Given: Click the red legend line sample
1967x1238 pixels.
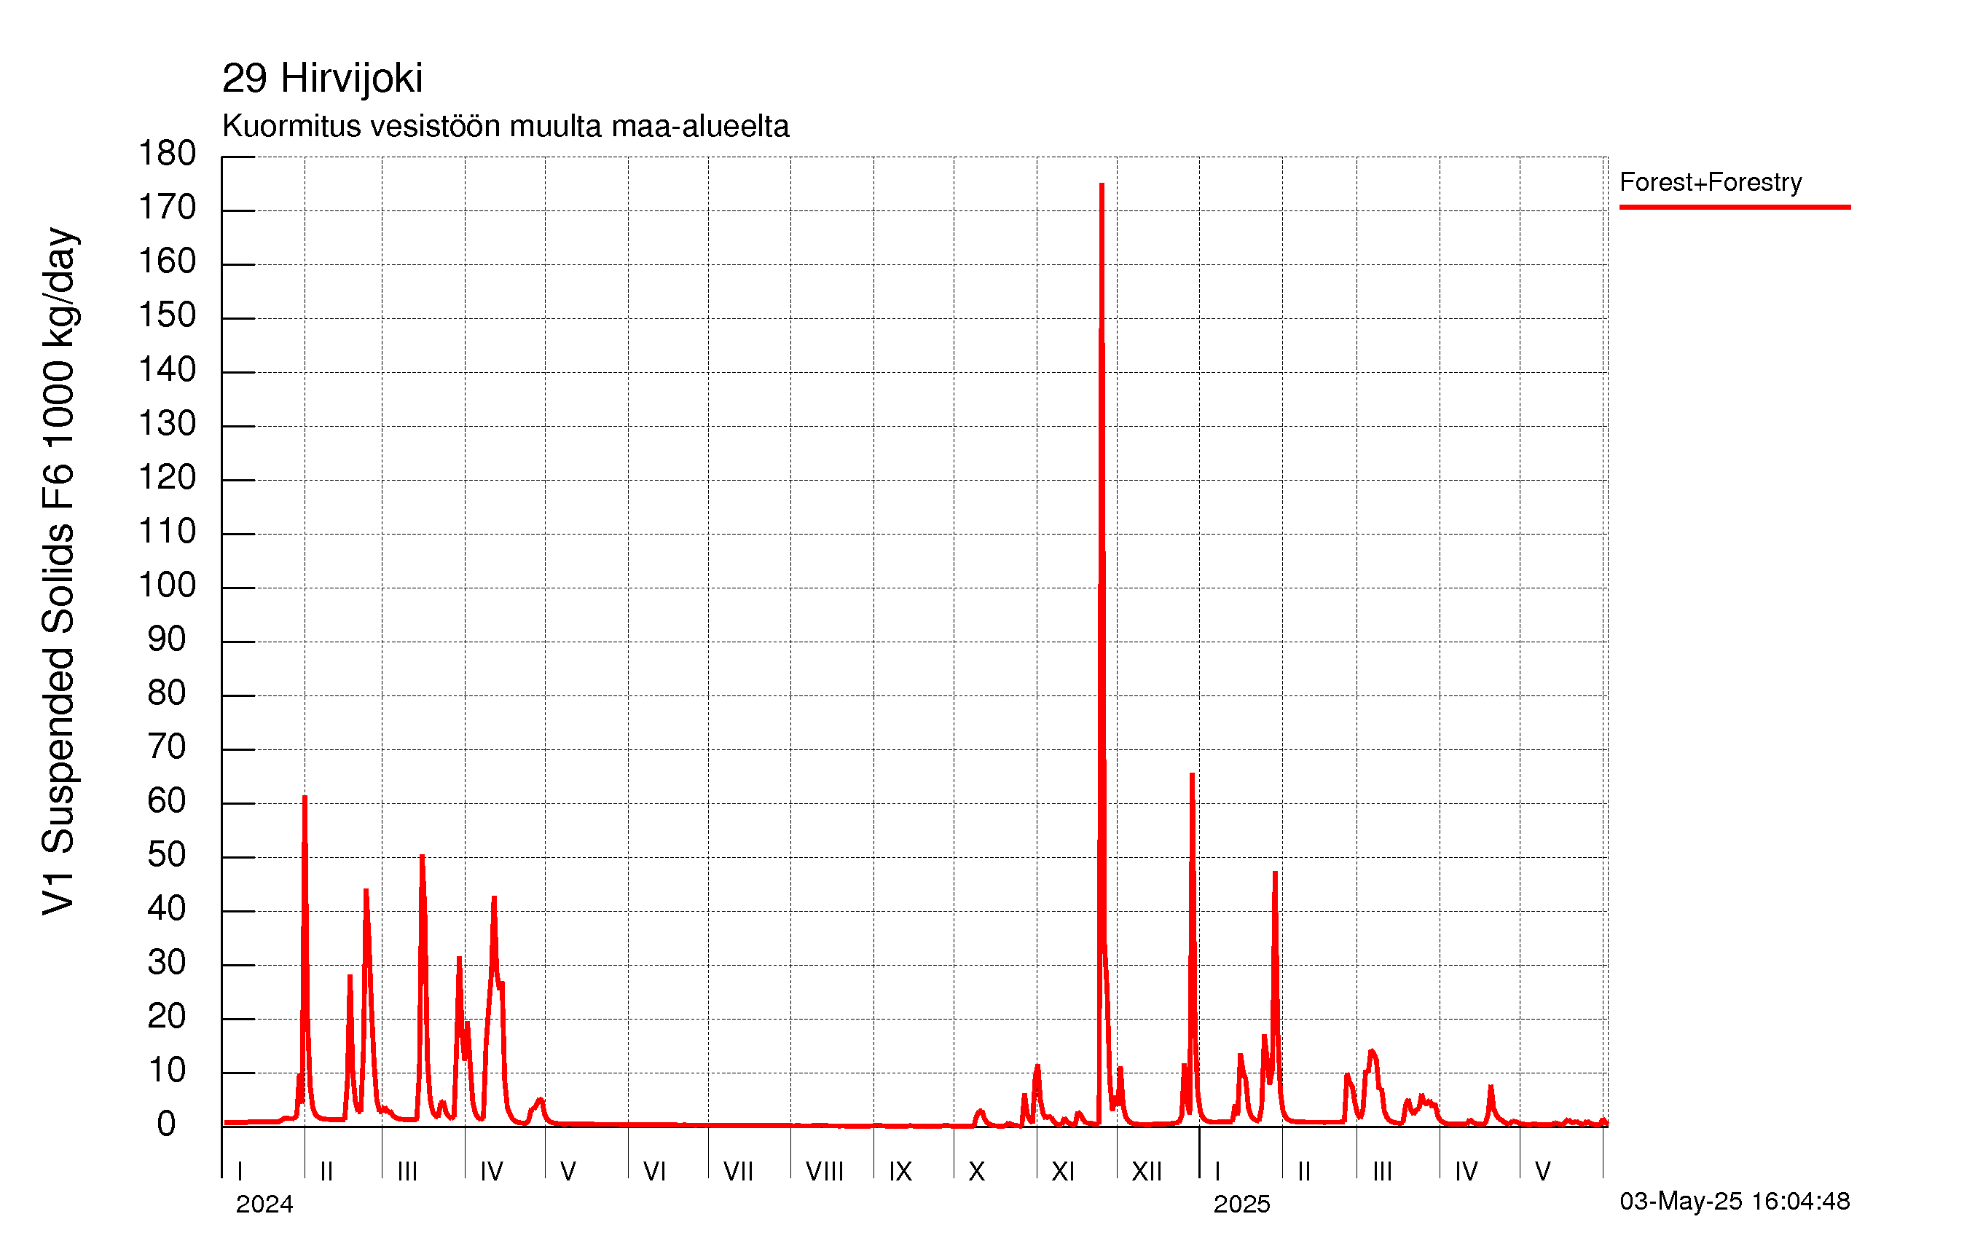Looking at the screenshot, I should click(x=1735, y=208).
